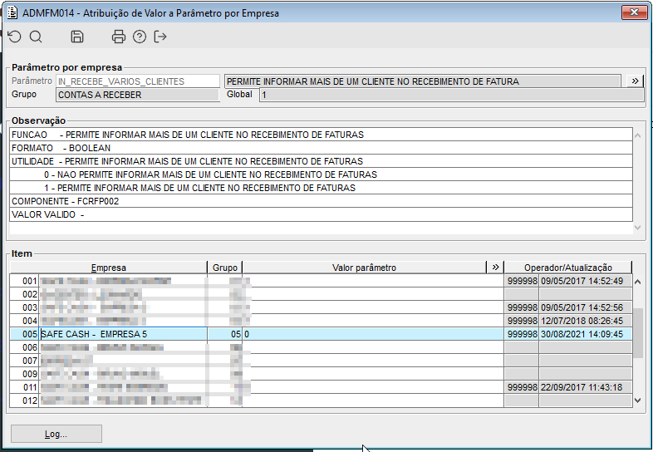The width and height of the screenshot is (653, 452).
Task: Click operator 999998 in row 011
Action: tap(523, 387)
